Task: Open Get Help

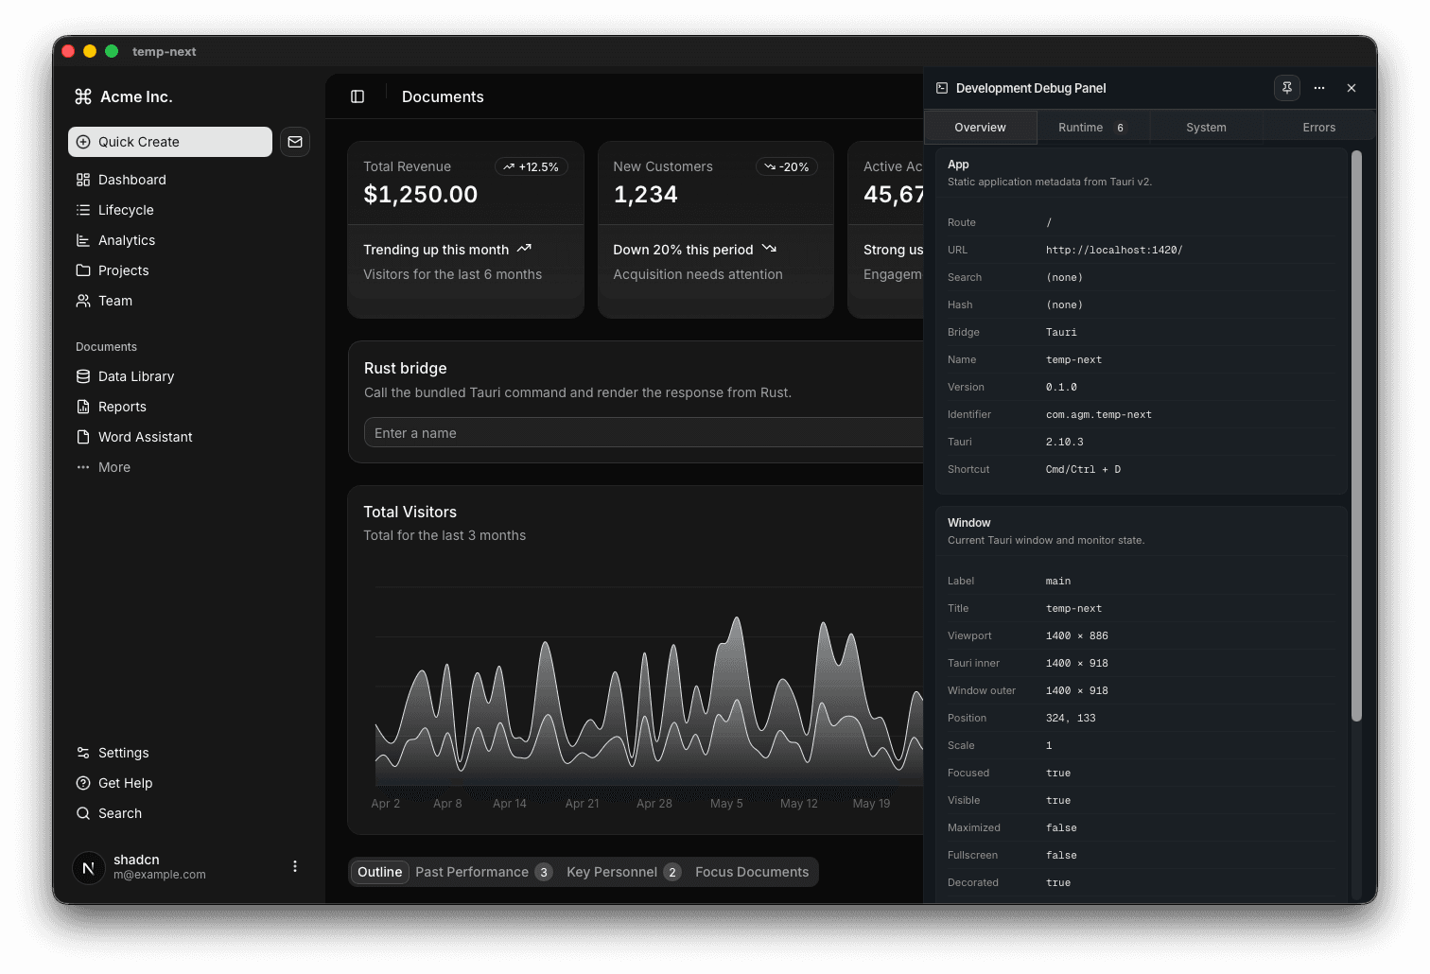Action: pos(126,783)
